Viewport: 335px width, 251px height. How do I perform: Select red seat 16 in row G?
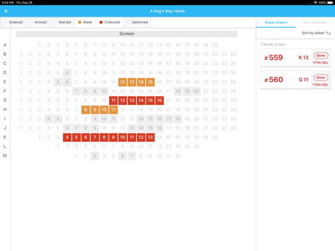click(x=160, y=100)
